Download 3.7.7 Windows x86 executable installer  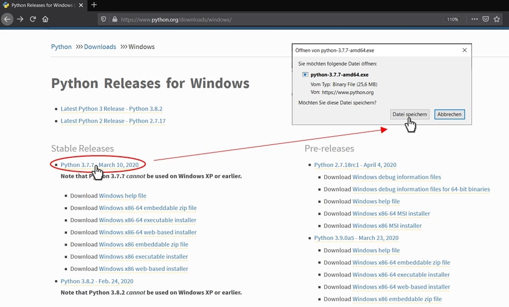pyautogui.click(x=144, y=257)
